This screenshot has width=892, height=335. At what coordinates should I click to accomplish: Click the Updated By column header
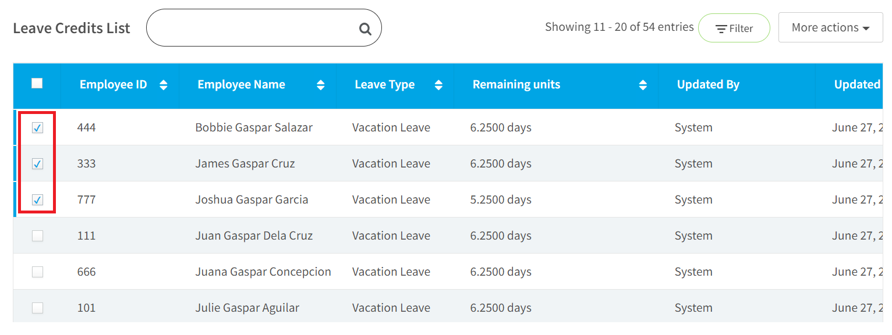708,84
